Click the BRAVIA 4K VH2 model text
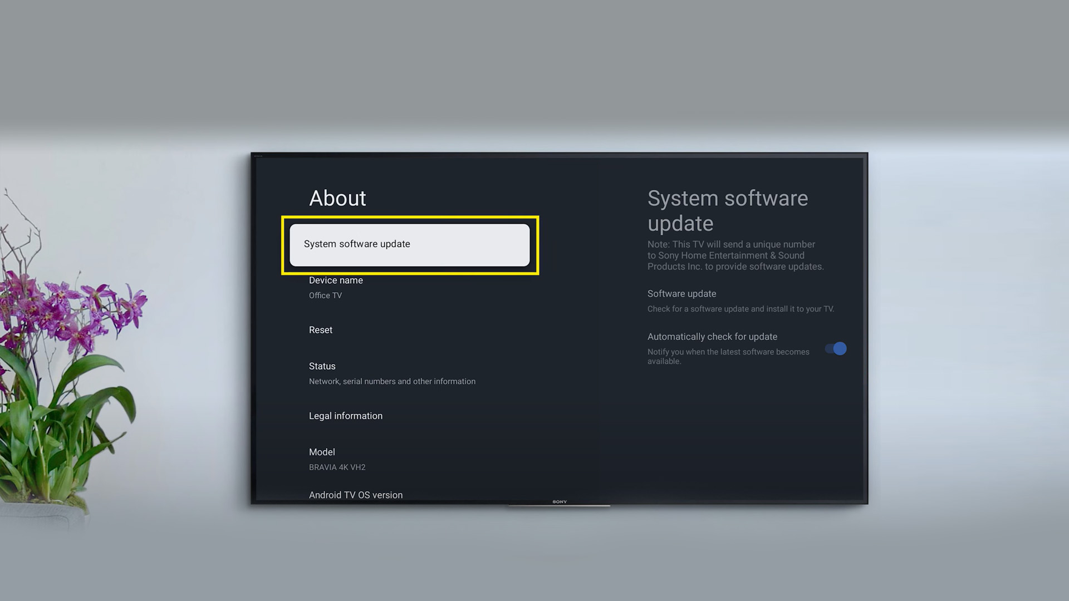Viewport: 1069px width, 601px height. click(x=337, y=467)
